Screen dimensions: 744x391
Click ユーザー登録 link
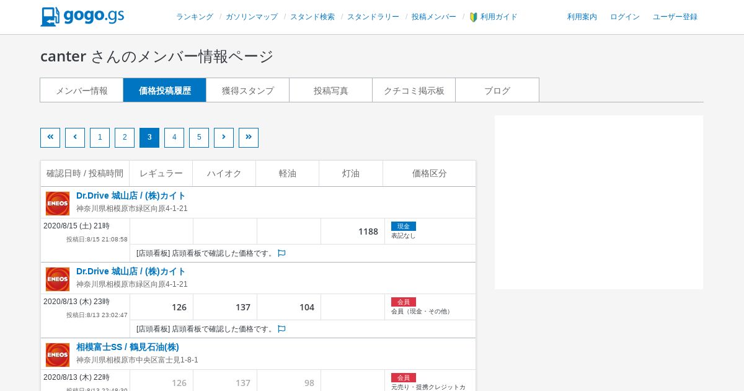pyautogui.click(x=675, y=17)
